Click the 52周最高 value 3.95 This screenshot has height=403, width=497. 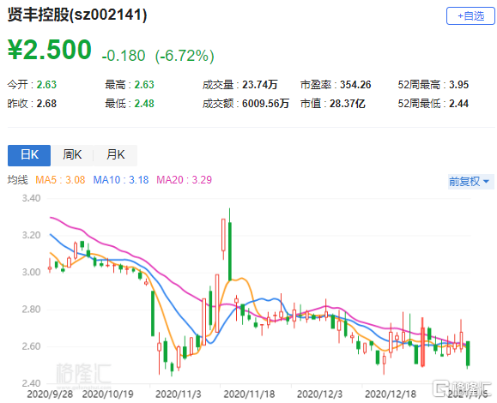(458, 85)
